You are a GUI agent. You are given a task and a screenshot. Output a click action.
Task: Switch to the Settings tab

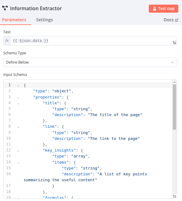44,20
